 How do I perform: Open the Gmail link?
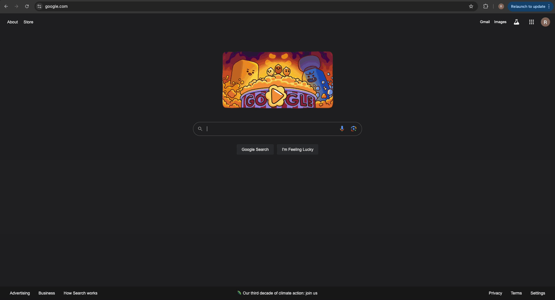485,22
